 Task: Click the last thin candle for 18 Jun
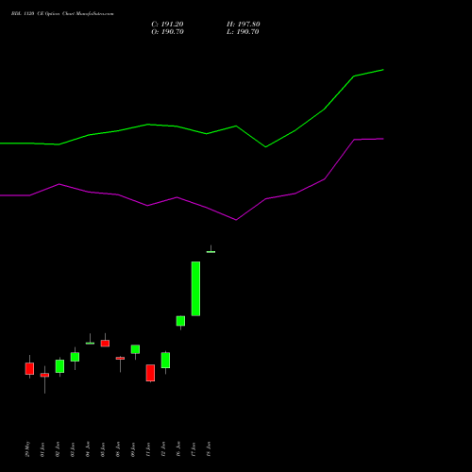[x=211, y=251]
